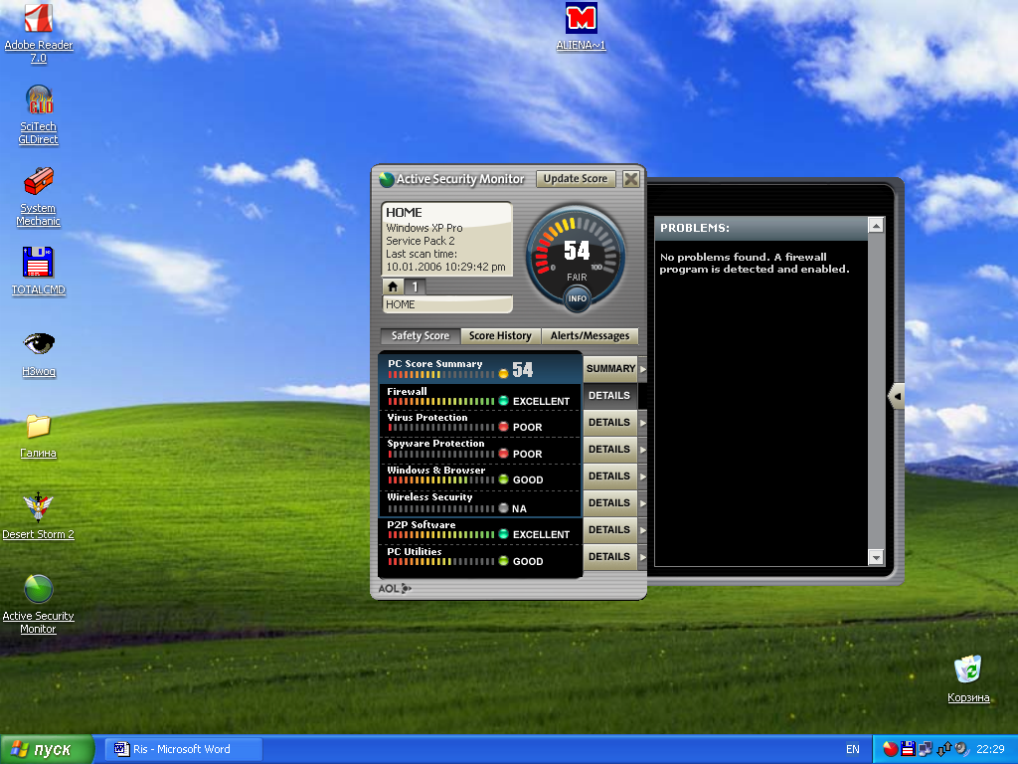Switch to Score History tab
The image size is (1018, 764).
pos(500,336)
